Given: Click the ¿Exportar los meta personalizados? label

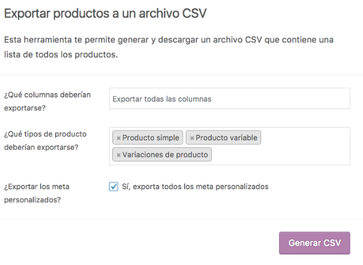Looking at the screenshot, I should (37, 193).
